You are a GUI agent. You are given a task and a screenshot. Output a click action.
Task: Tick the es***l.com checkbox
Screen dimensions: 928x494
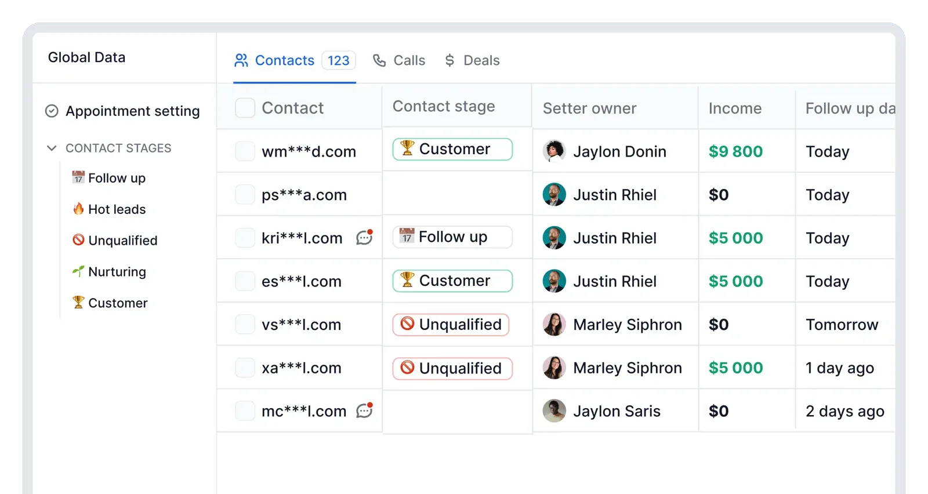[245, 281]
